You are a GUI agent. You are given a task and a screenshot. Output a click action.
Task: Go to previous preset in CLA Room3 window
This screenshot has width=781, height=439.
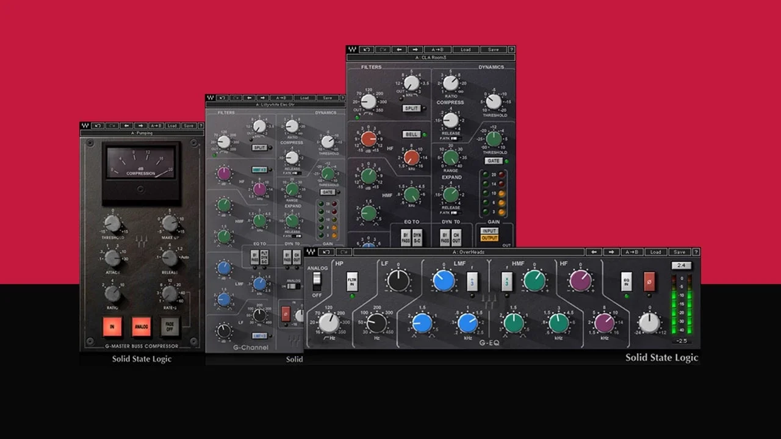tap(400, 49)
